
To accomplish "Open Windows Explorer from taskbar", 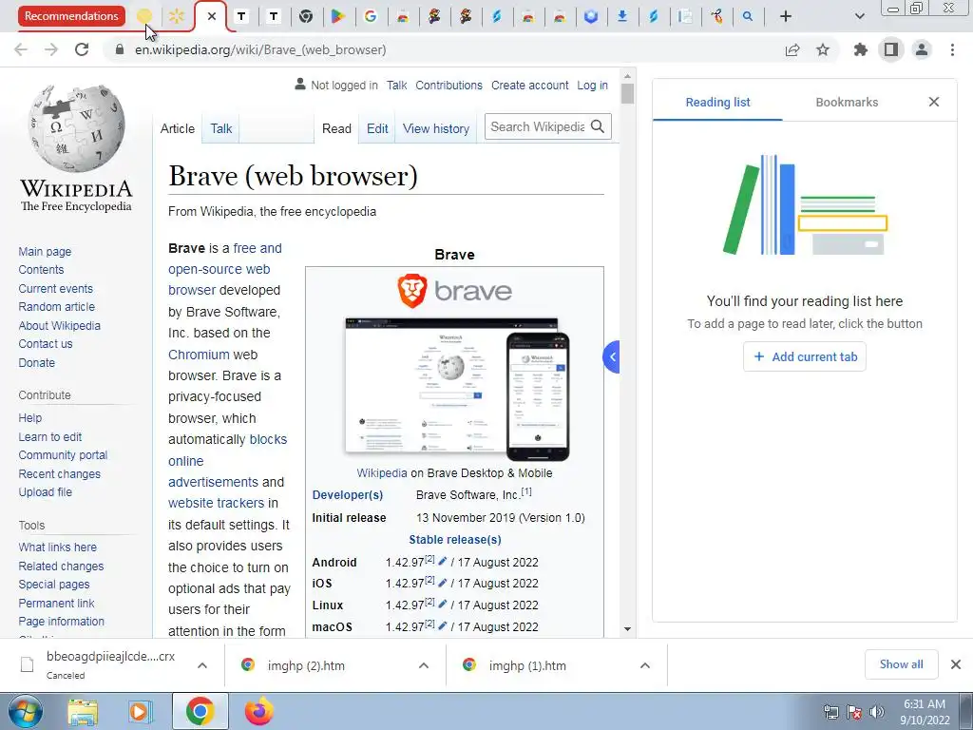I will tap(84, 711).
